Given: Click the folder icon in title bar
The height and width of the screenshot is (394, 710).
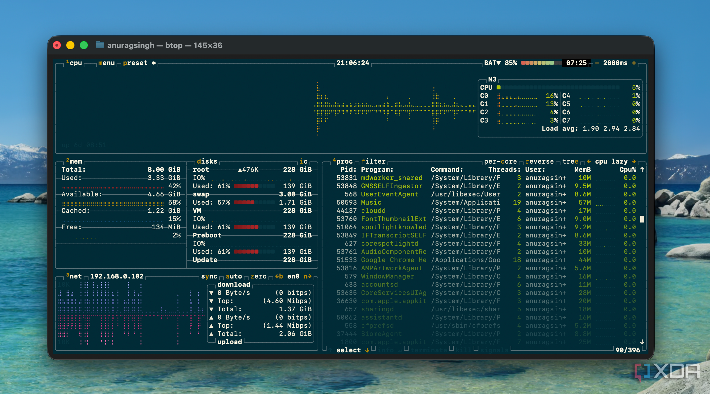Looking at the screenshot, I should 100,45.
